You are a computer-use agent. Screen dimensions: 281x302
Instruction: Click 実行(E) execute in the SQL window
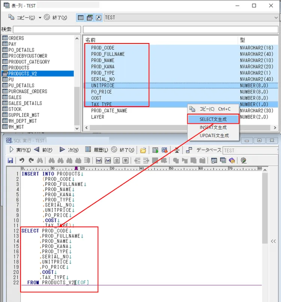(x=20, y=150)
